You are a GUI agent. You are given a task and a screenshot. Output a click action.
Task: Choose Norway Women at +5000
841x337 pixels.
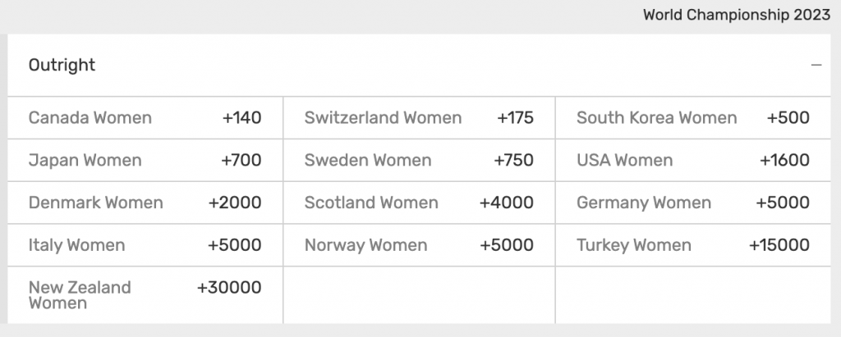coord(420,245)
